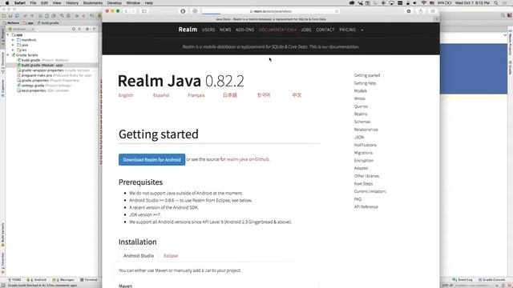The width and height of the screenshot is (513, 288).
Task: Go back in Safari
Action: [x=126, y=11]
